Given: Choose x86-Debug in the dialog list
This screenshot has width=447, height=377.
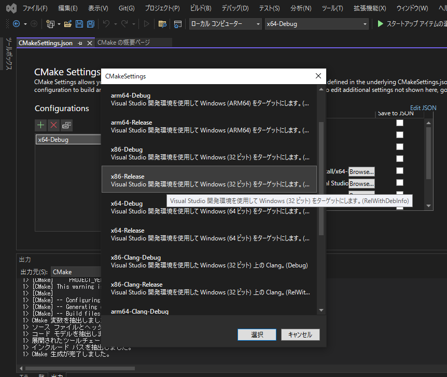Looking at the screenshot, I should (x=209, y=154).
